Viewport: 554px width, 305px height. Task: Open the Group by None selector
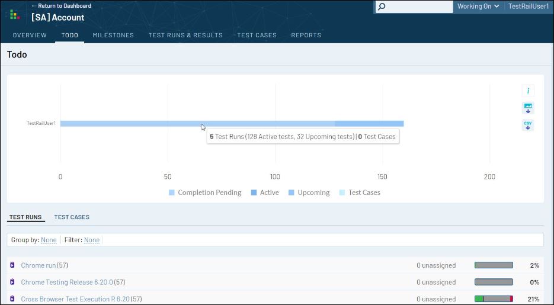(49, 240)
